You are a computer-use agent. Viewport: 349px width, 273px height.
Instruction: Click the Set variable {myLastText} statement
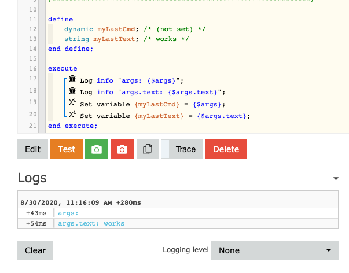pyautogui.click(x=165, y=116)
